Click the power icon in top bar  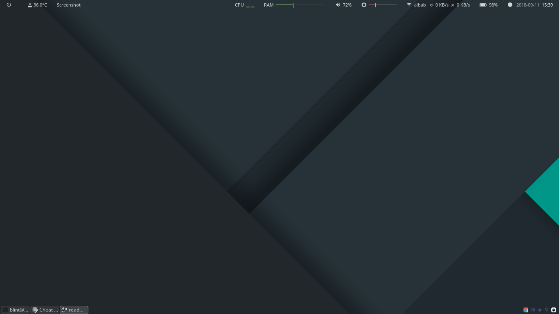pos(9,5)
